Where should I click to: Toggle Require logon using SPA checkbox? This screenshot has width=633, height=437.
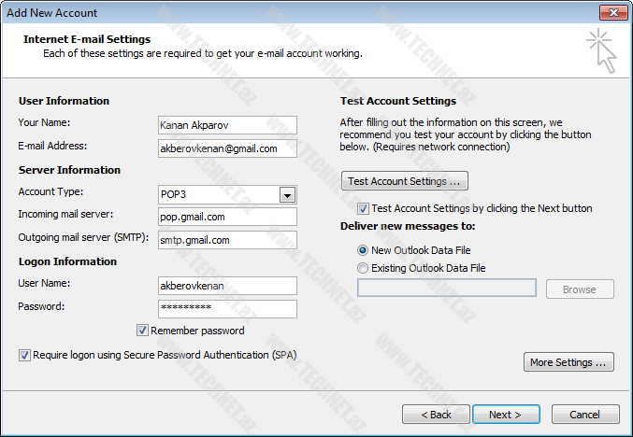[24, 355]
